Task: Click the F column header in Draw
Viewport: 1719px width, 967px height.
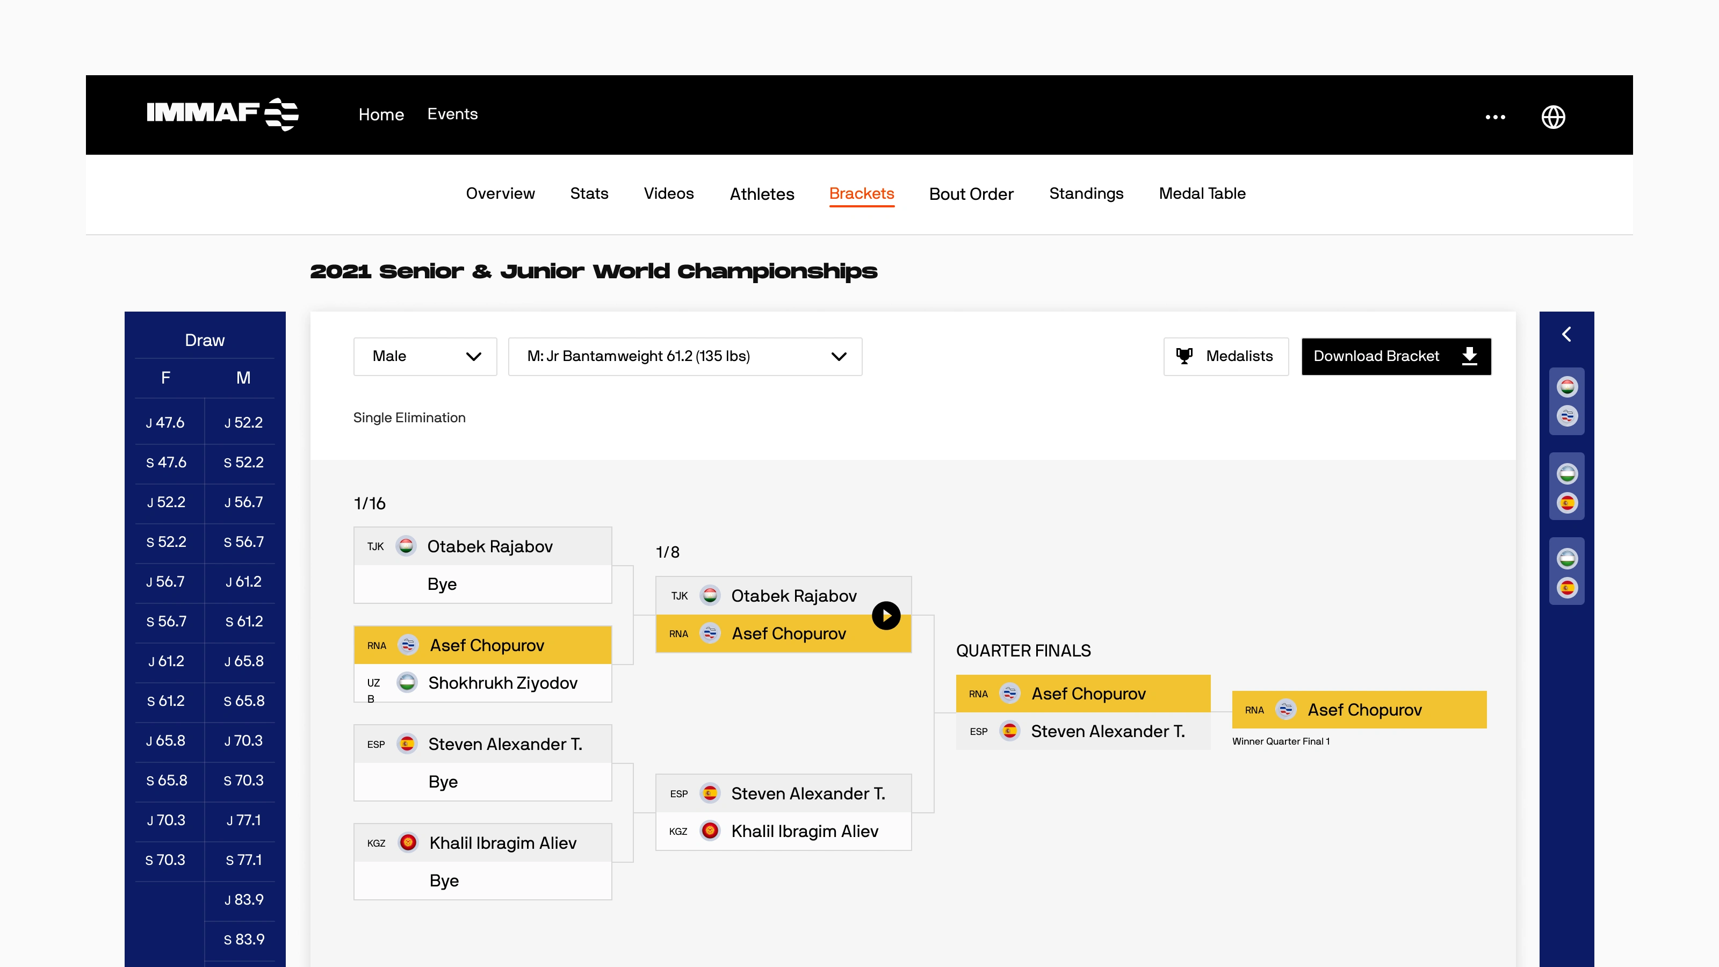Action: (165, 378)
